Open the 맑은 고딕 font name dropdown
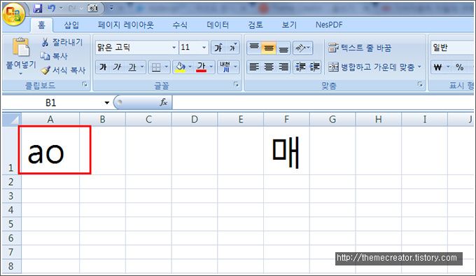The image size is (476, 276). coord(174,48)
